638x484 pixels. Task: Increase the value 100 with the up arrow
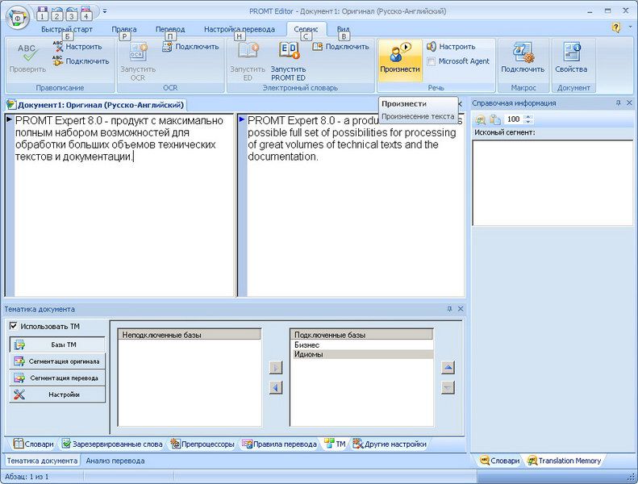pyautogui.click(x=529, y=116)
